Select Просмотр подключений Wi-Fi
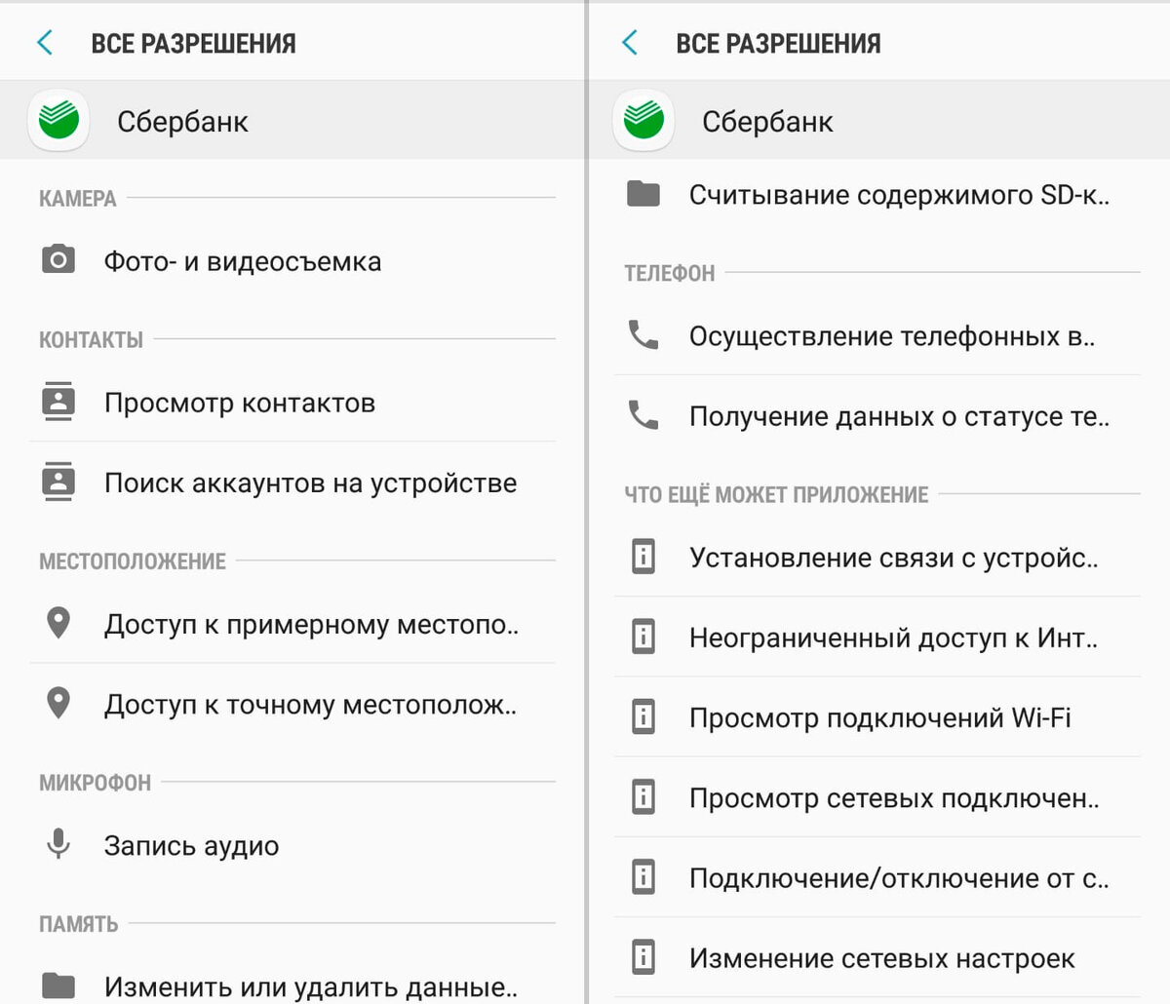Viewport: 1170px width, 1004px height. pos(877,716)
